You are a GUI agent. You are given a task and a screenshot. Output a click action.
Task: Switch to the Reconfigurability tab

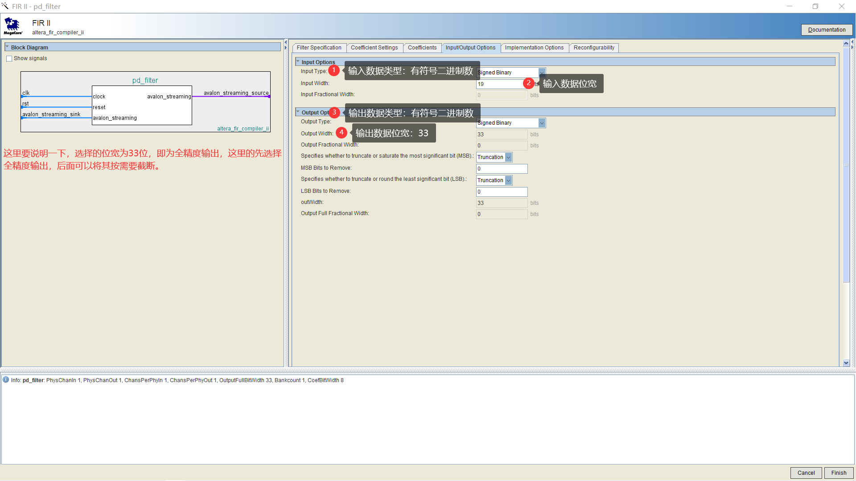click(593, 48)
